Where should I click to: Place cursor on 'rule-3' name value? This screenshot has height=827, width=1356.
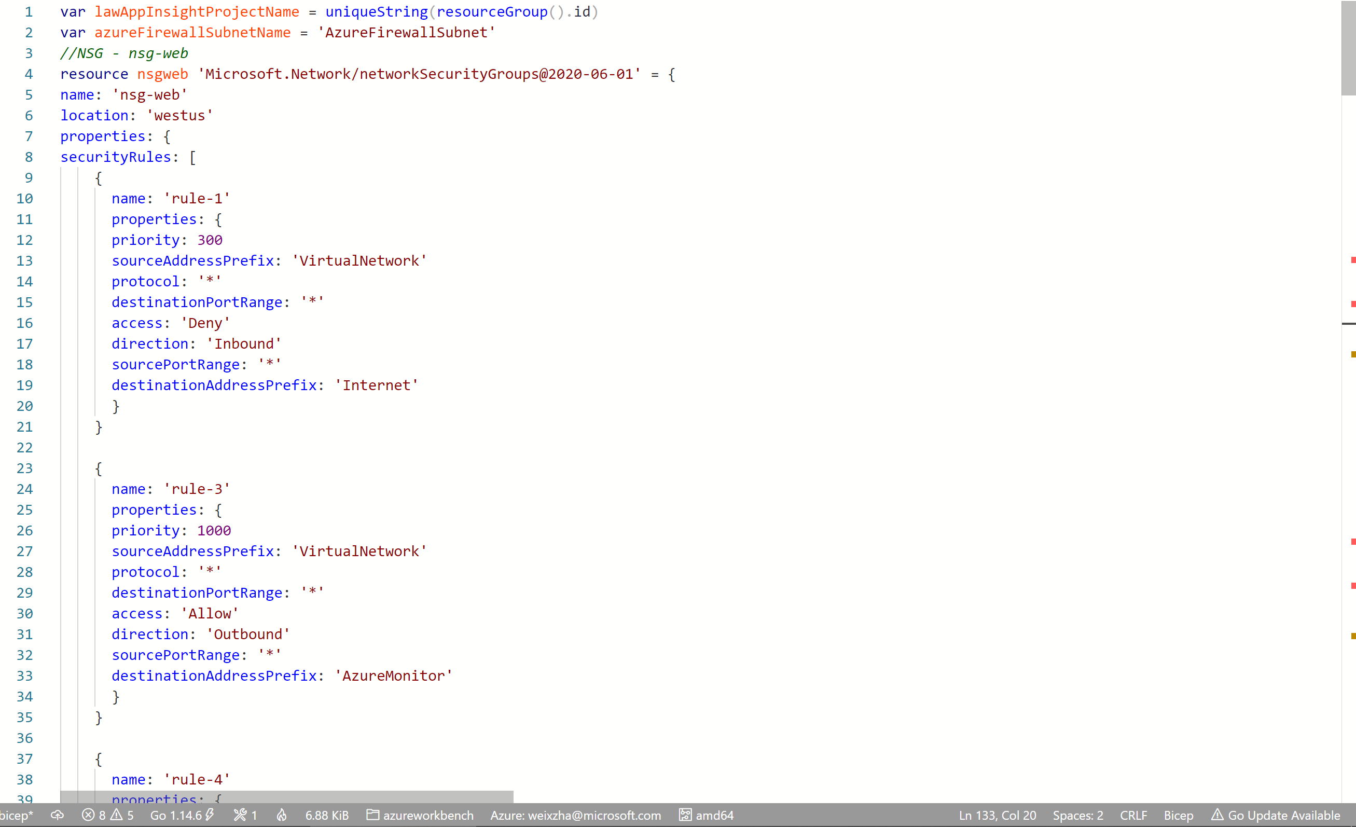coord(197,489)
